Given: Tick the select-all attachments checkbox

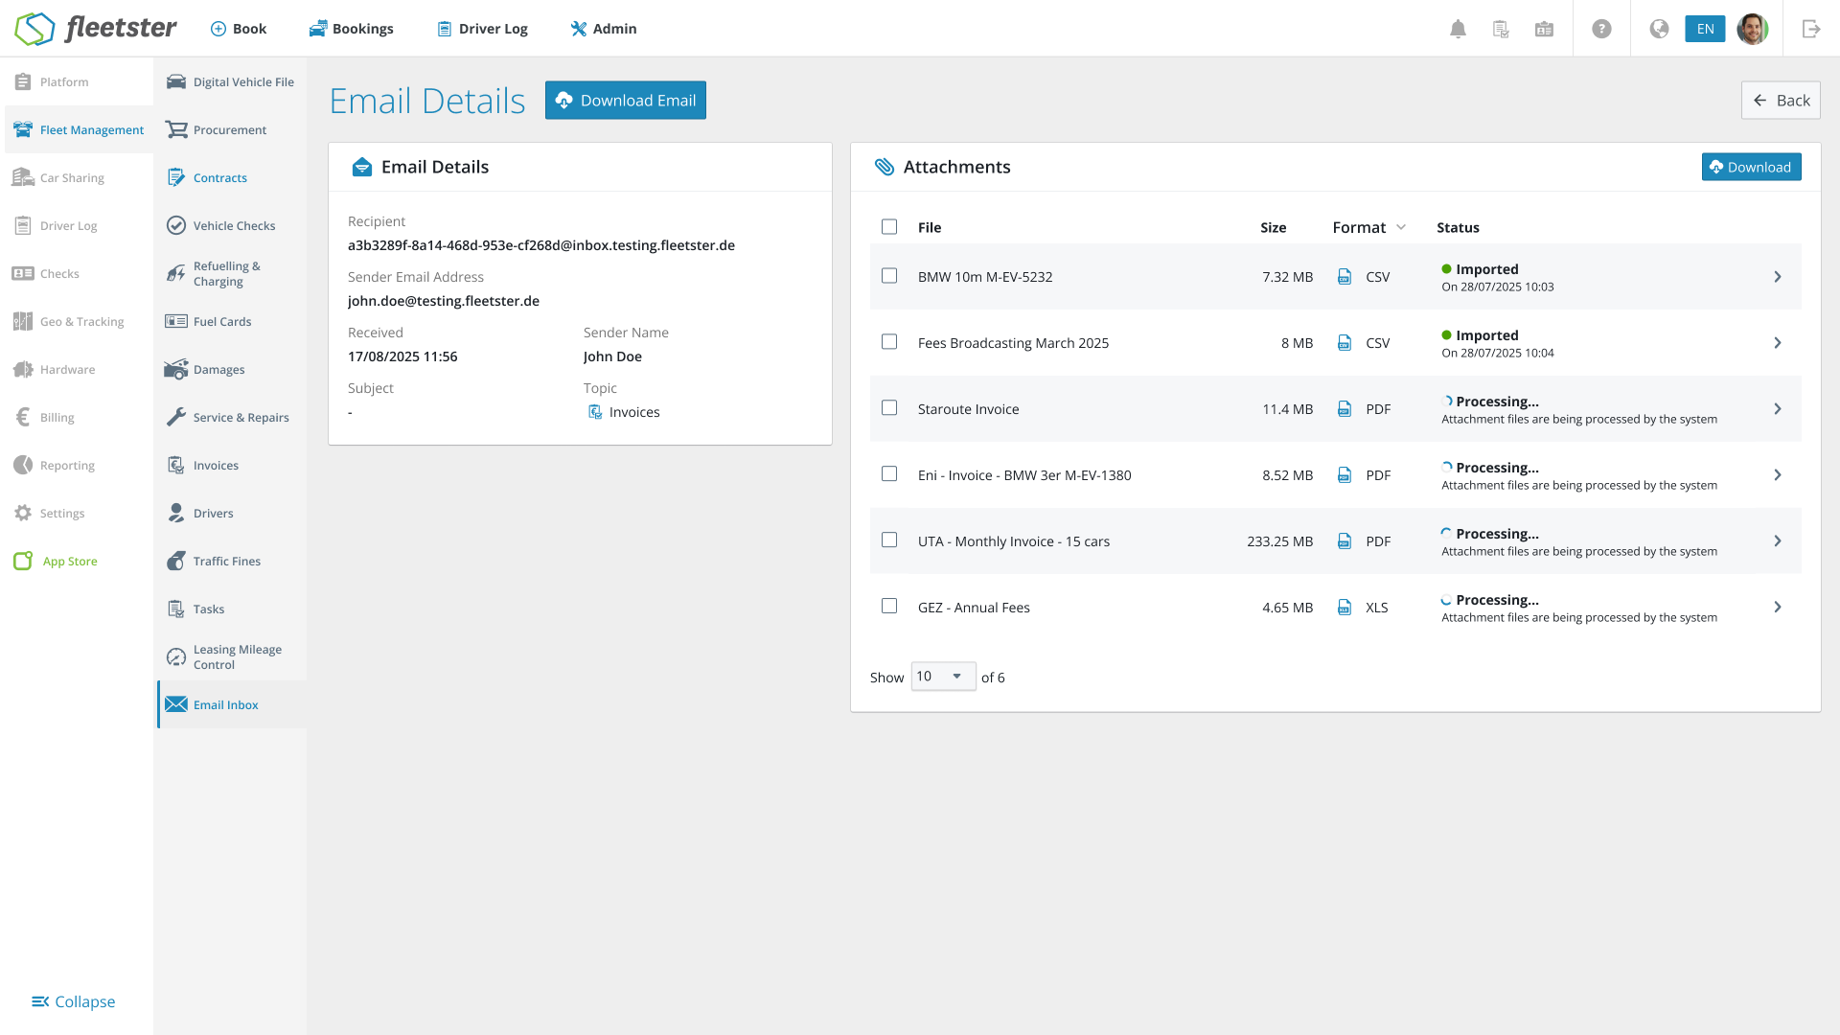Looking at the screenshot, I should 889,227.
